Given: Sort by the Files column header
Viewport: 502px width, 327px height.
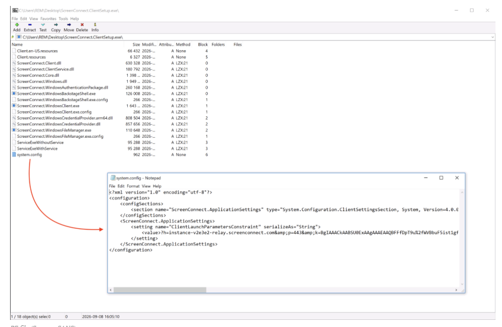Looking at the screenshot, I should click(237, 45).
